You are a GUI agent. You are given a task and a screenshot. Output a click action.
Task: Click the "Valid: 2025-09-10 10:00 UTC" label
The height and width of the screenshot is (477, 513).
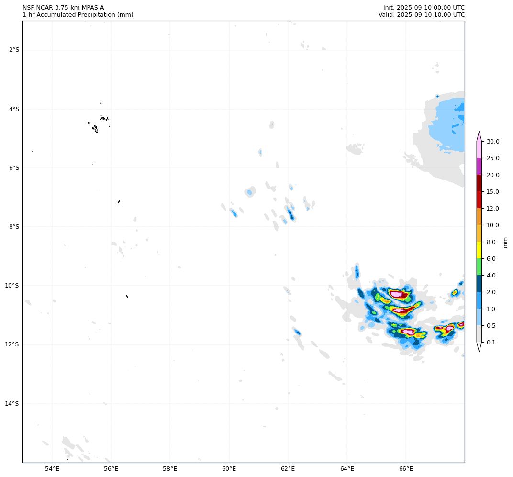422,15
